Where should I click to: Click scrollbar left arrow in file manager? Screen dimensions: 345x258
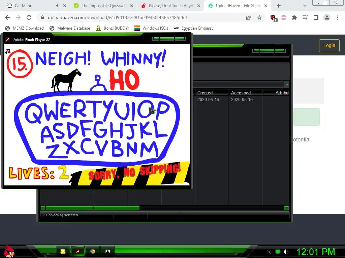click(x=43, y=208)
